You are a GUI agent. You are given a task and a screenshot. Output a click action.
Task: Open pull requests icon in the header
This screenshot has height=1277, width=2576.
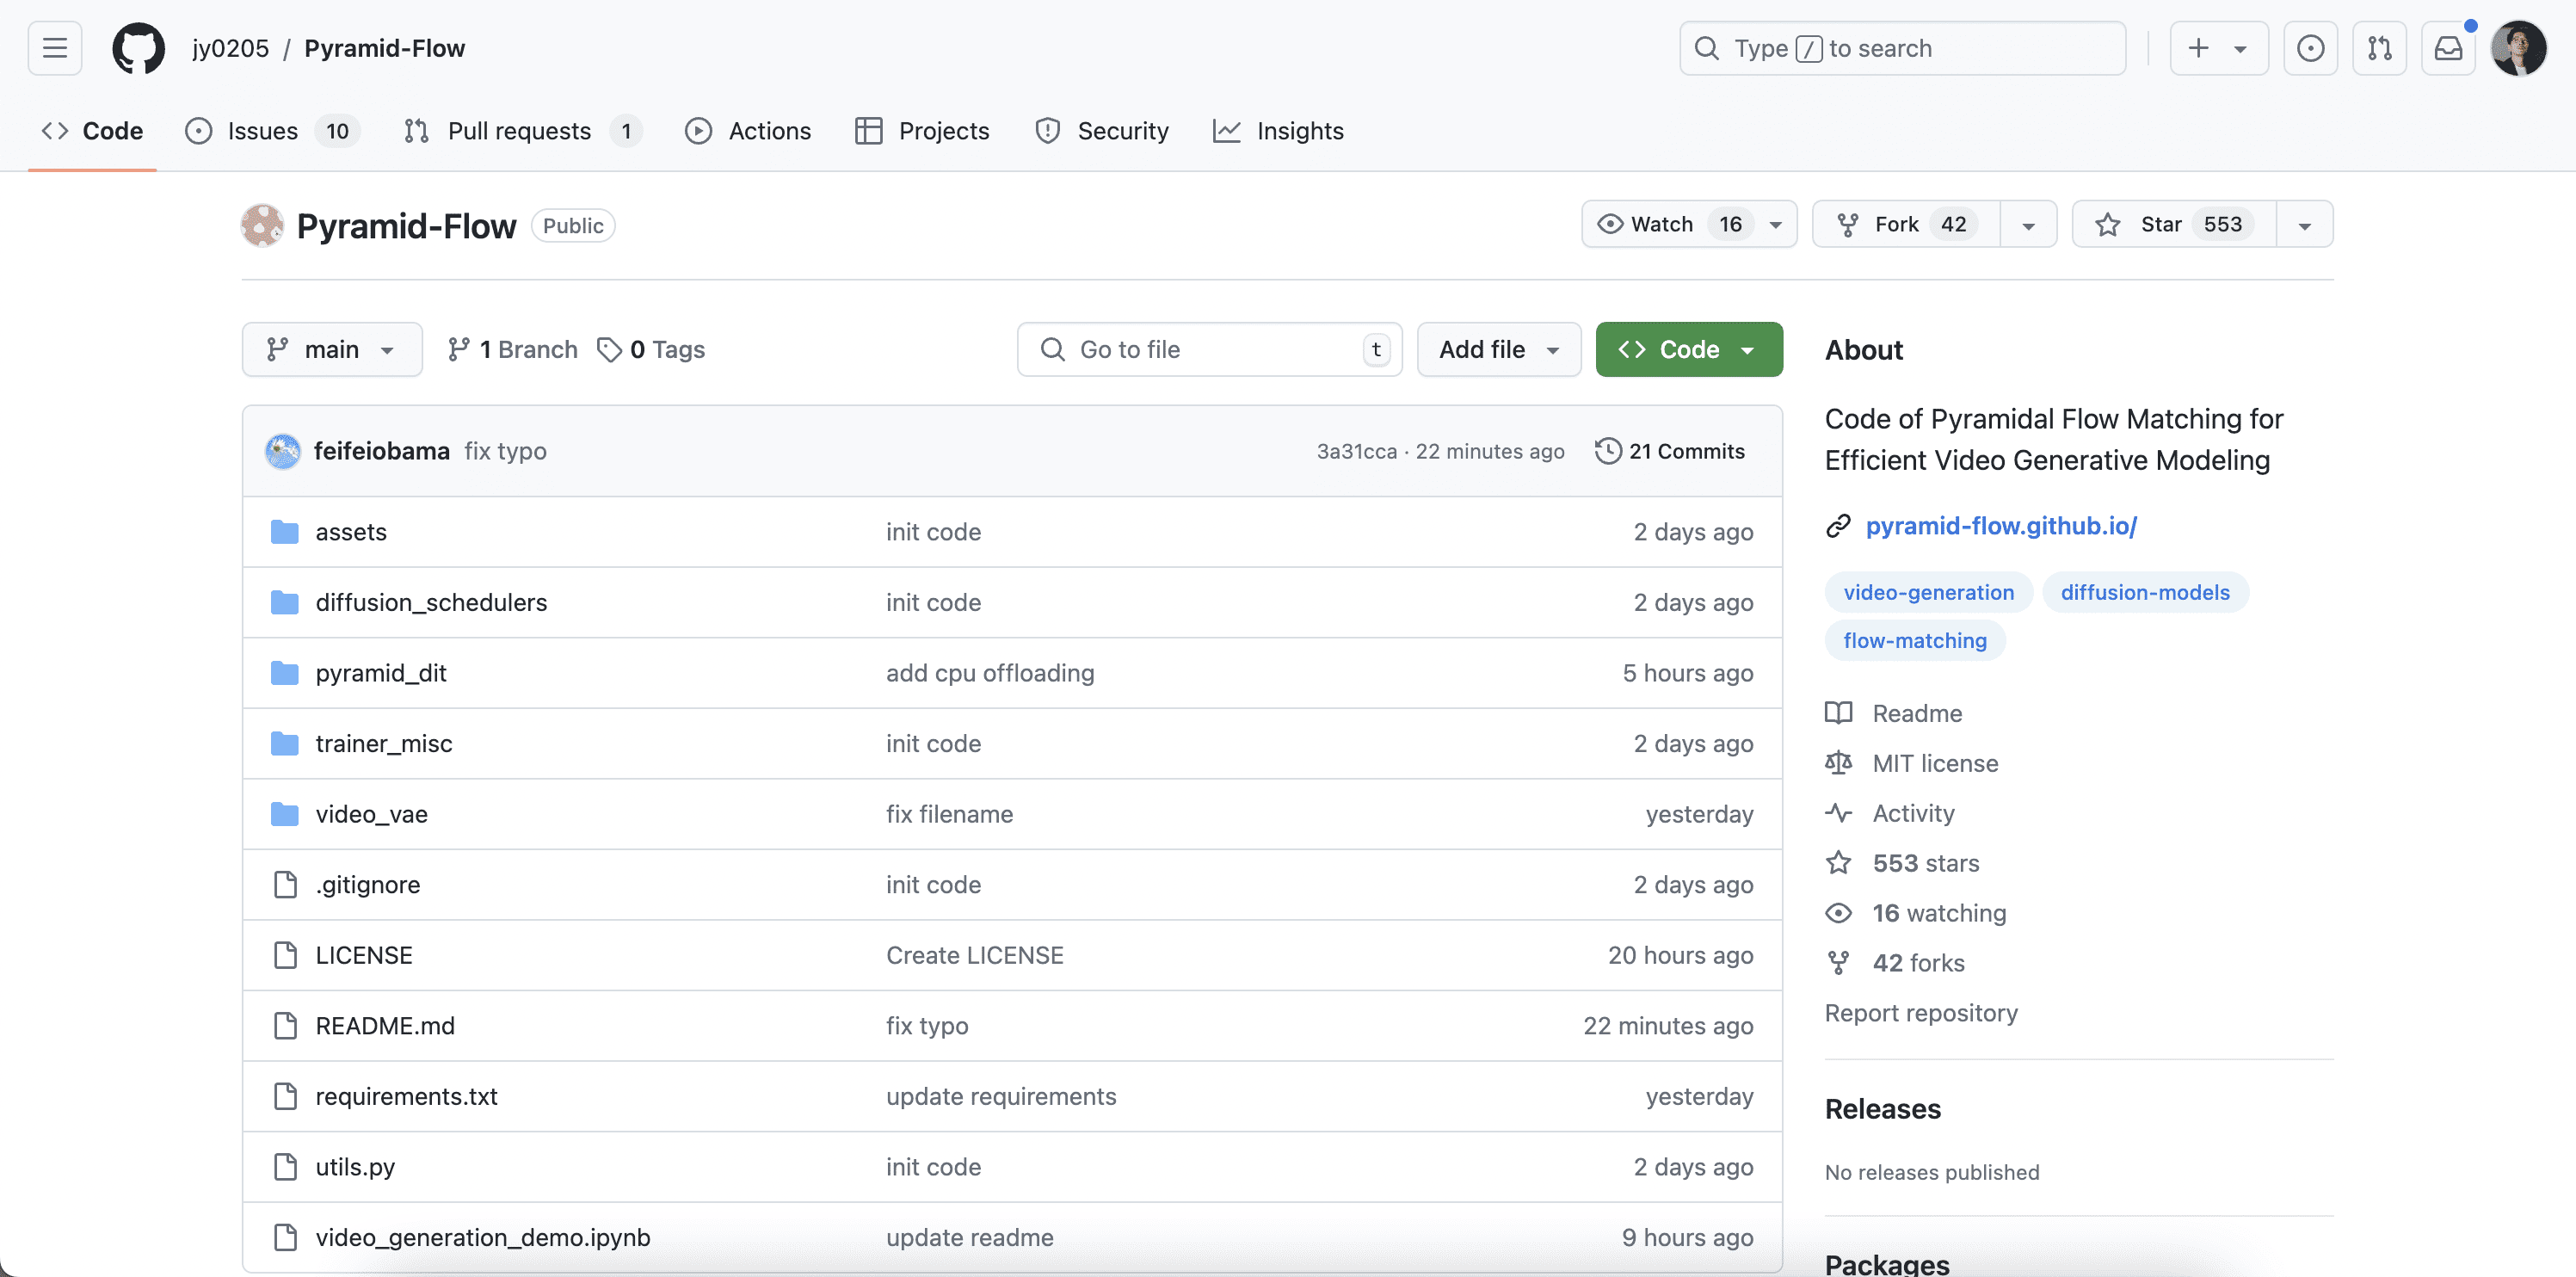[2379, 48]
